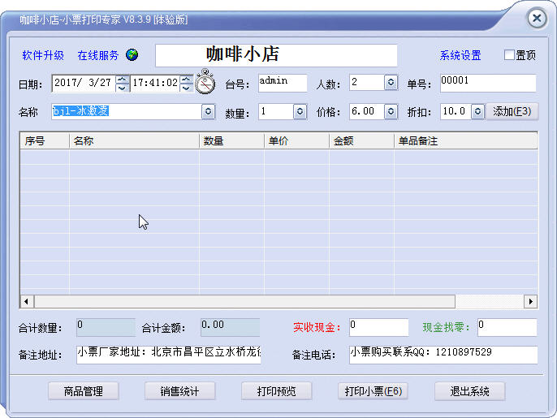
Task: Decrease the time with down spinner arrow
Action: point(186,88)
